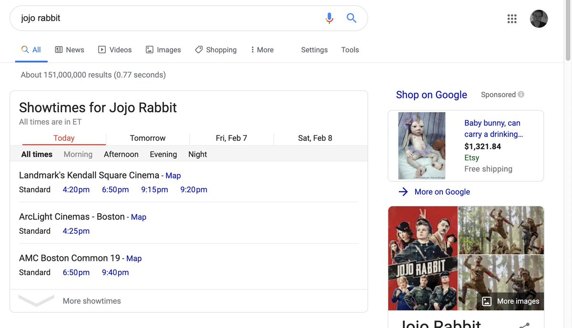Filter showtimes by Night
The height and width of the screenshot is (328, 572).
[197, 154]
